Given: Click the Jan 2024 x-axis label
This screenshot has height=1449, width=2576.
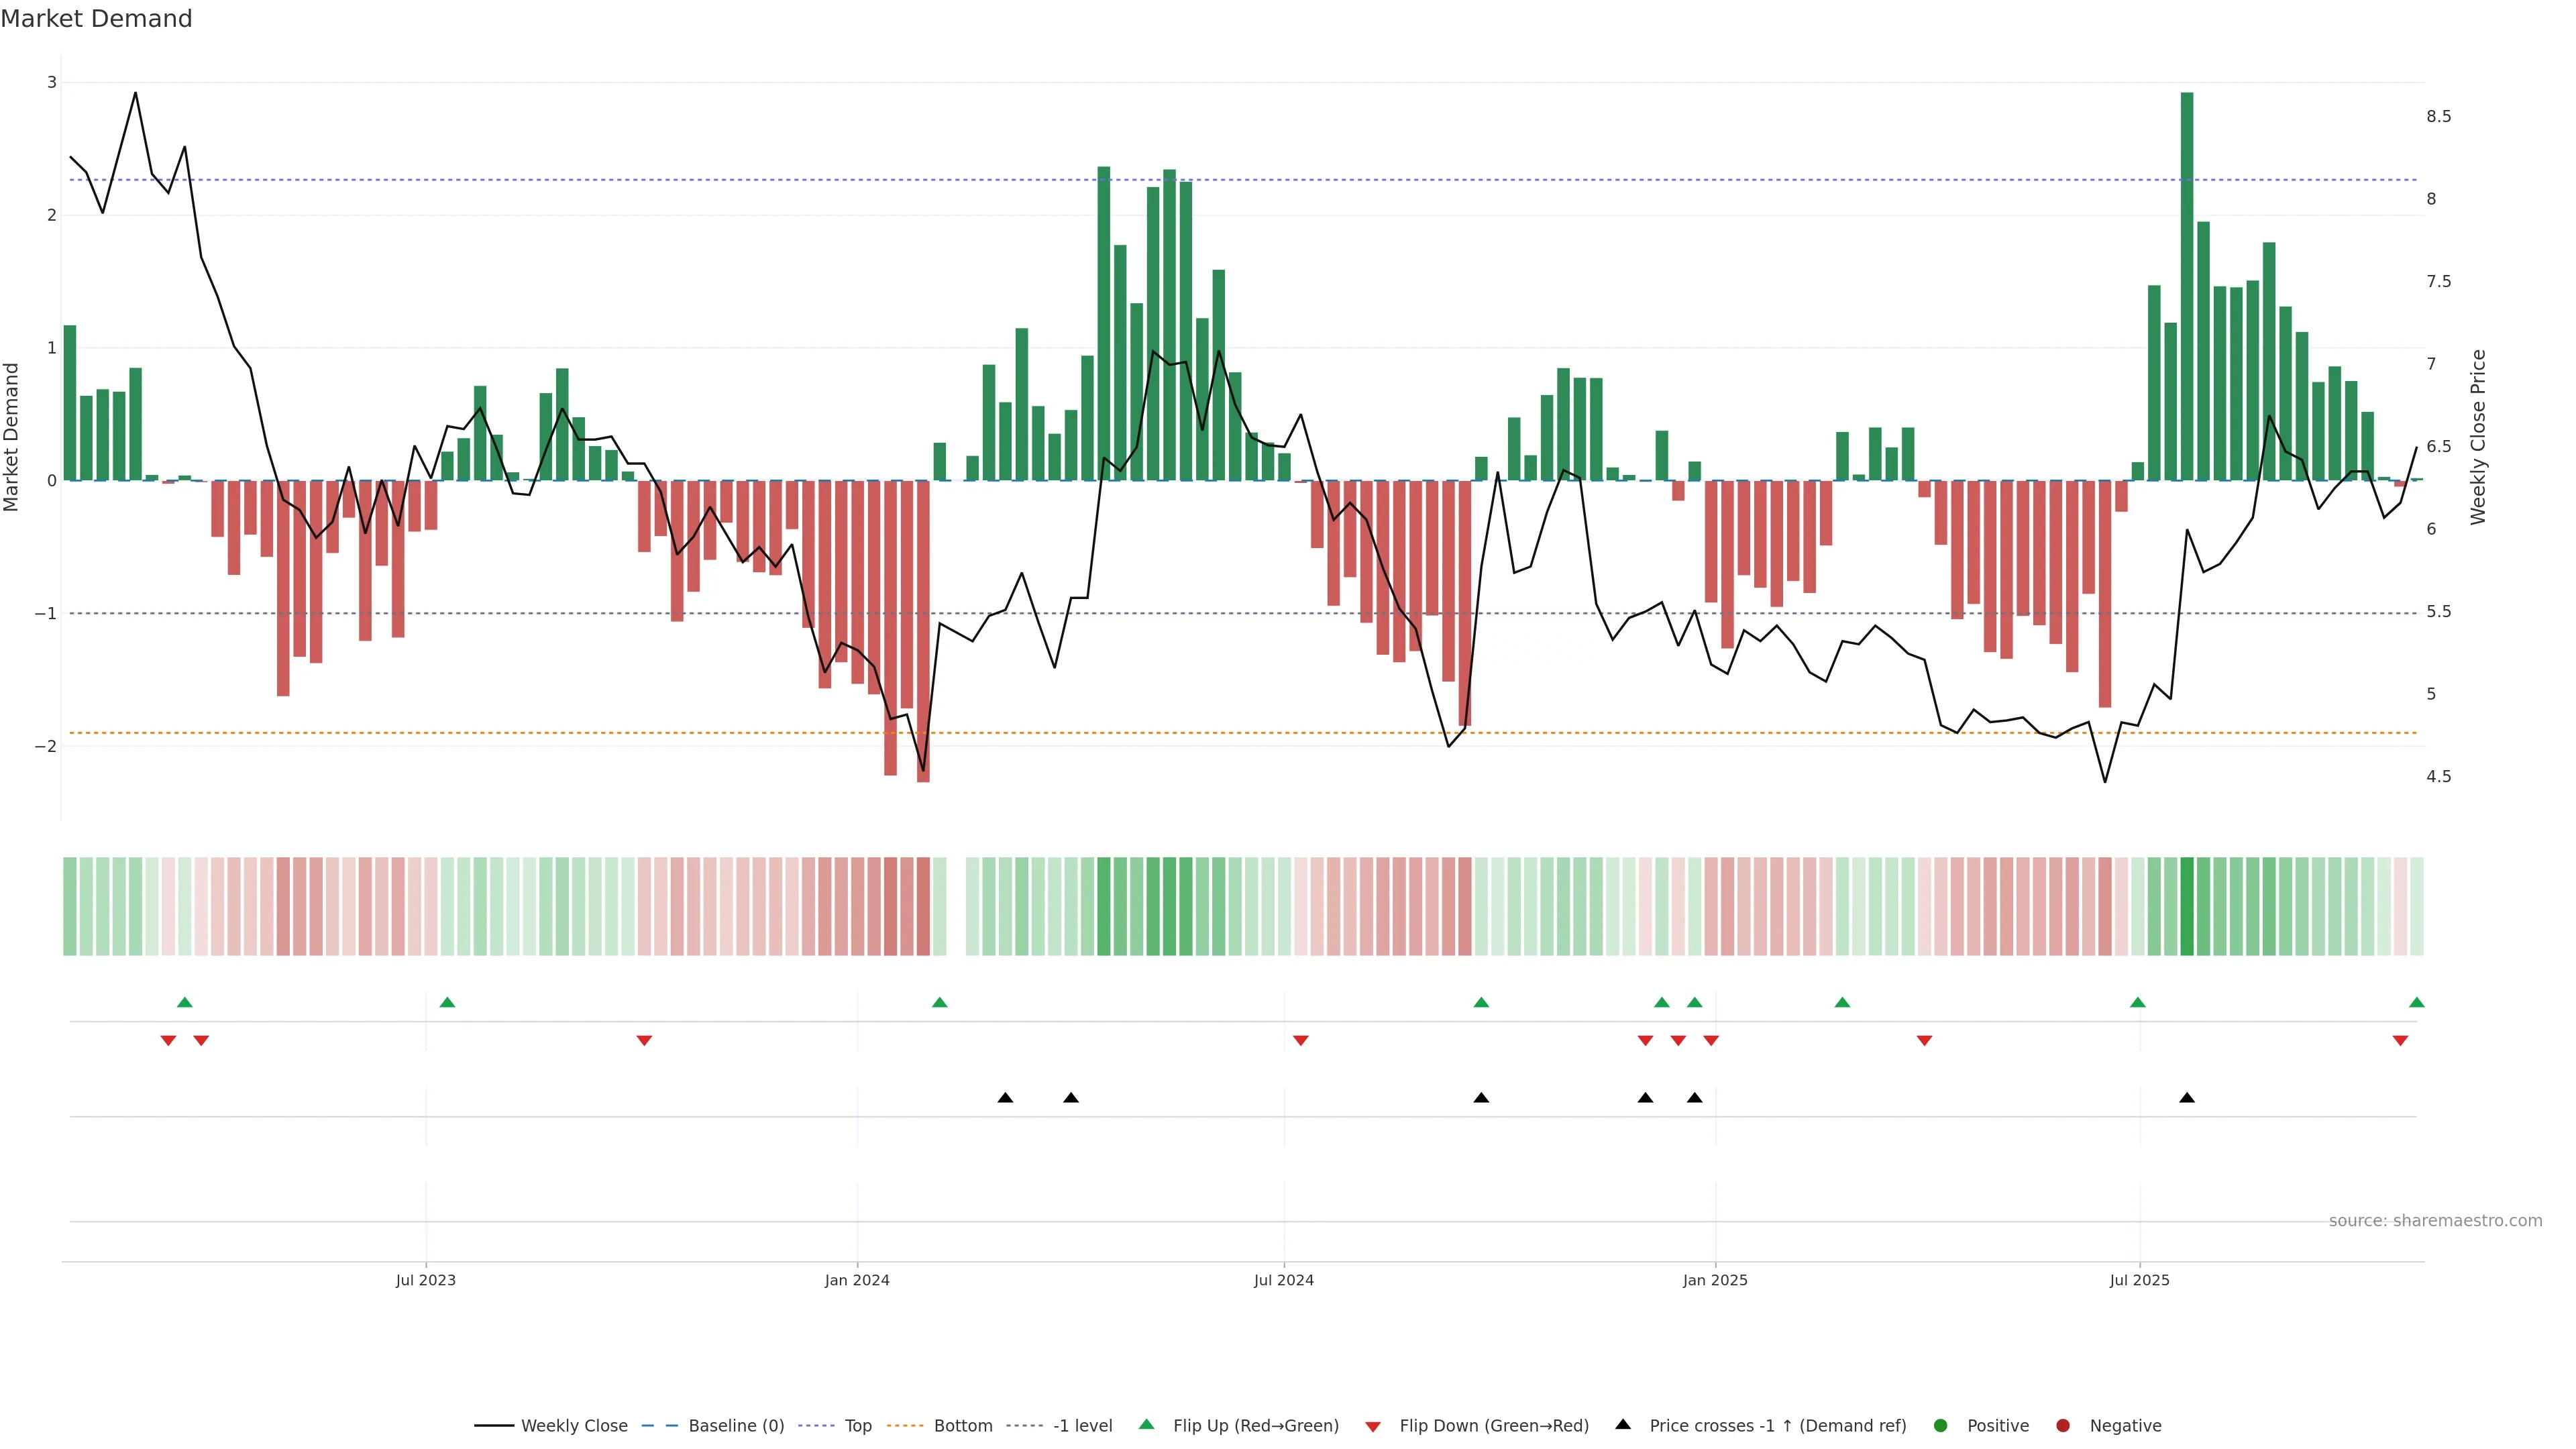Looking at the screenshot, I should [x=857, y=1280].
